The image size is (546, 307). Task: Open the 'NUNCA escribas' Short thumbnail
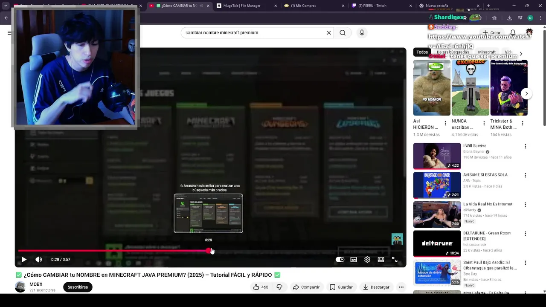470,88
